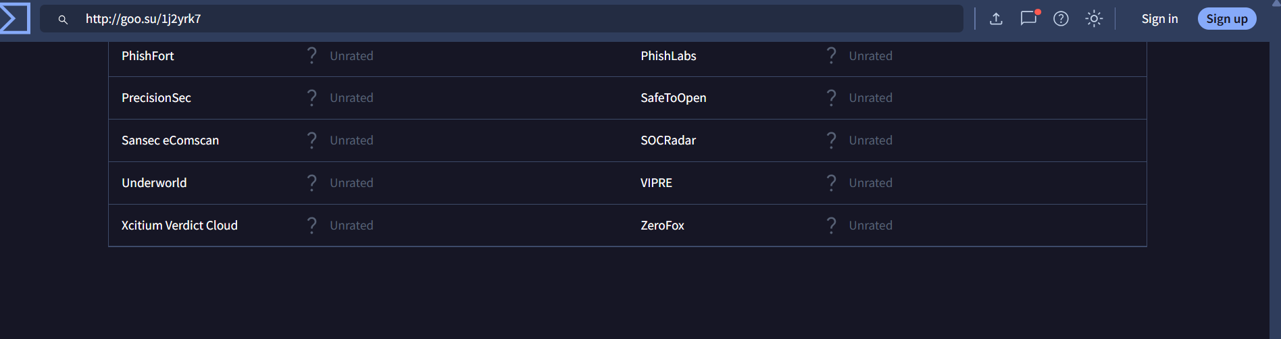This screenshot has height=339, width=1281.
Task: Click the Sign in link
Action: (1159, 19)
